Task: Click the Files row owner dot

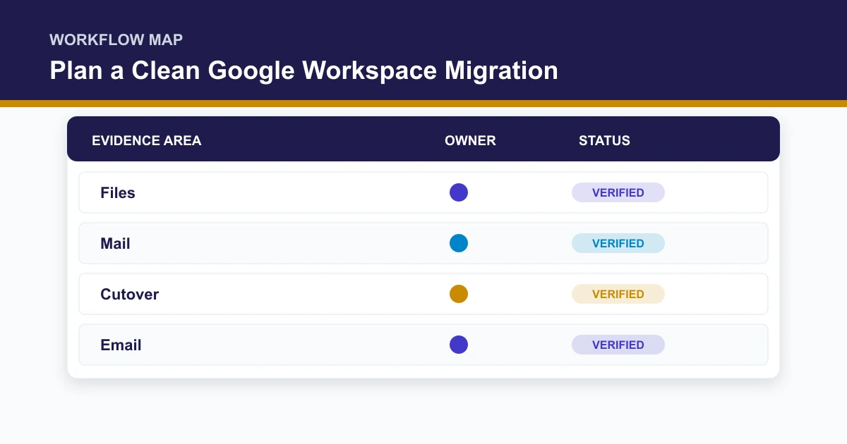Action: [459, 192]
